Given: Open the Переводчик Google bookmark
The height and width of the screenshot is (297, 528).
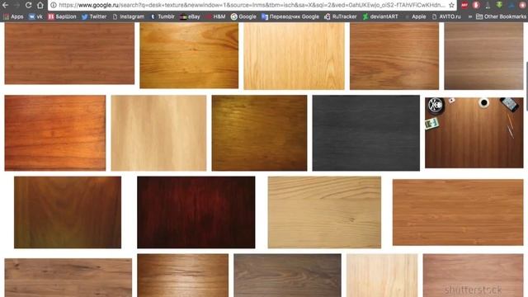Looking at the screenshot, I should [290, 16].
